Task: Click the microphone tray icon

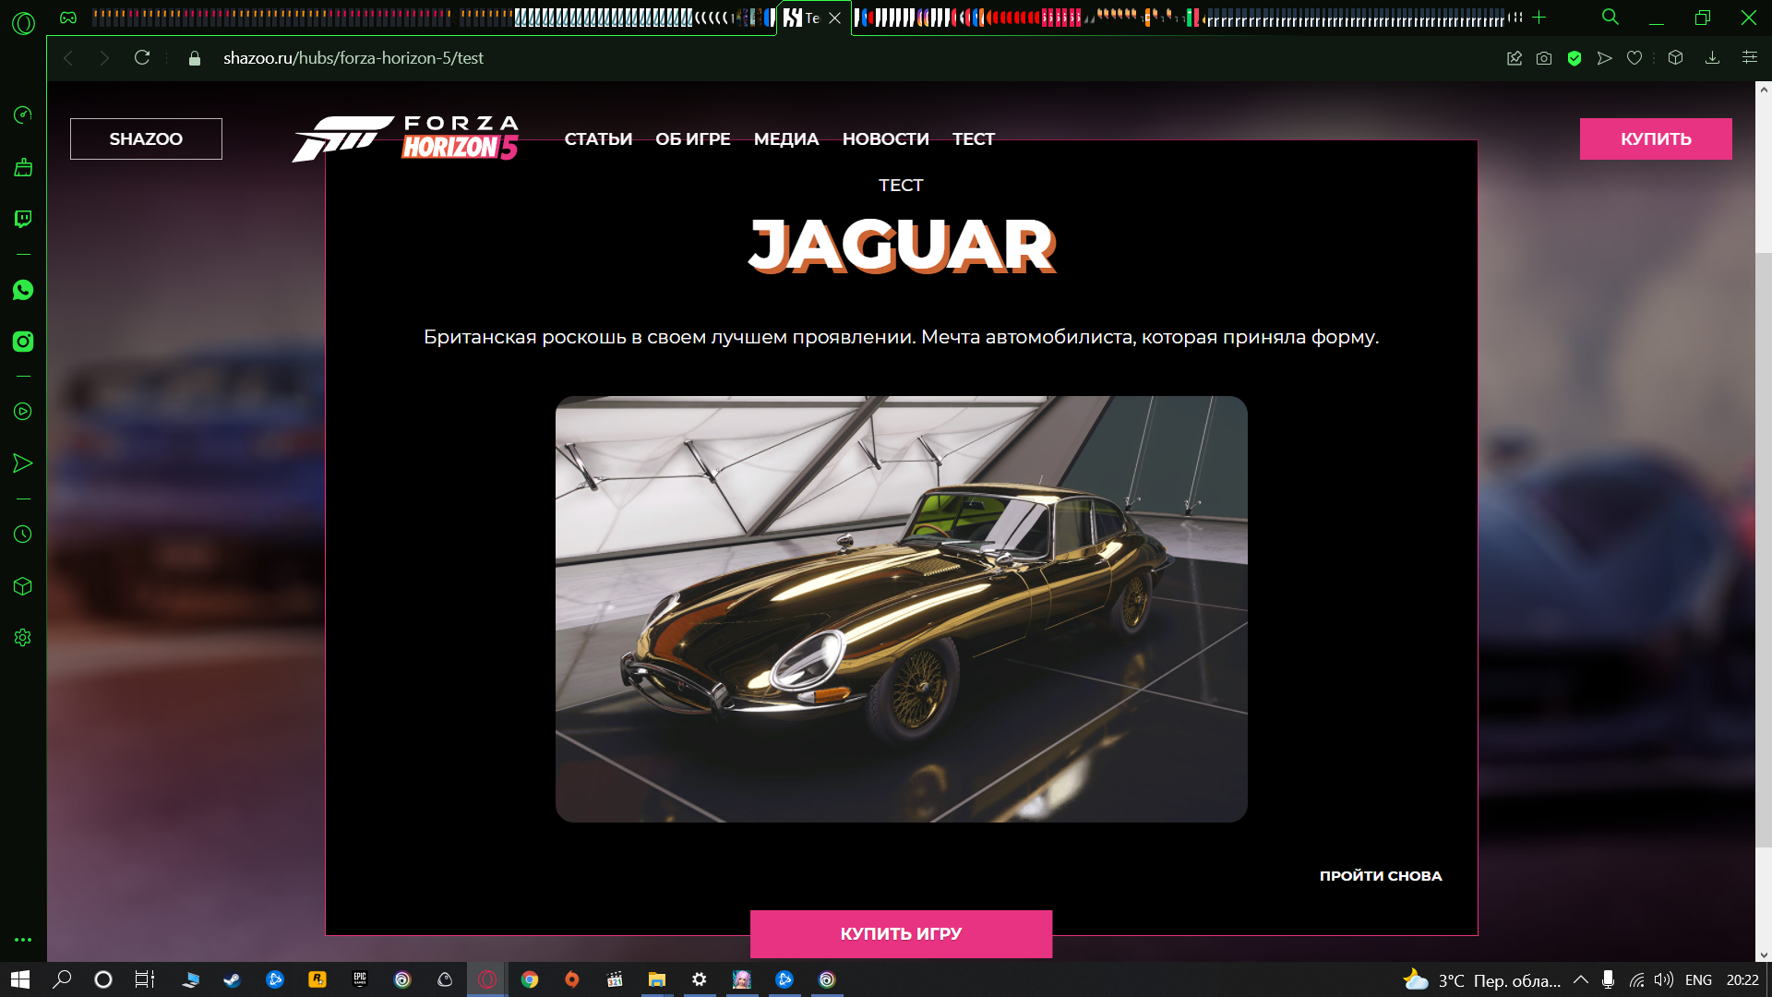Action: tap(1608, 979)
